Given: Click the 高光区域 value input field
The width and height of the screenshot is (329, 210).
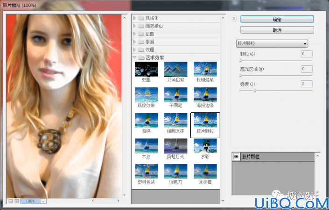Looking at the screenshot, I should coord(307,69).
